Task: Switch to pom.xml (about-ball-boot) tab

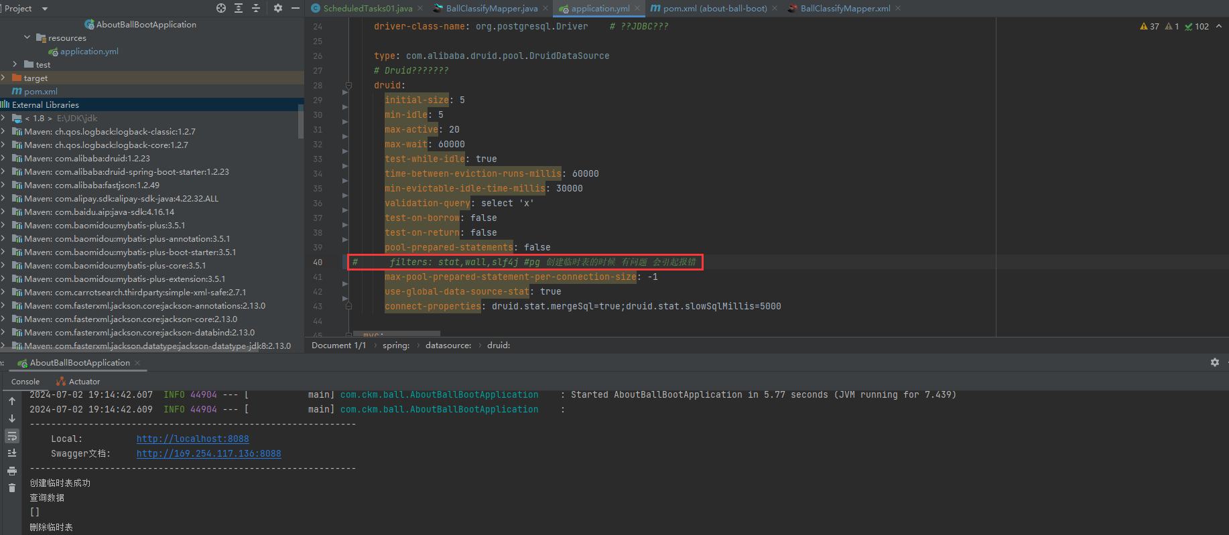Action: (x=715, y=9)
